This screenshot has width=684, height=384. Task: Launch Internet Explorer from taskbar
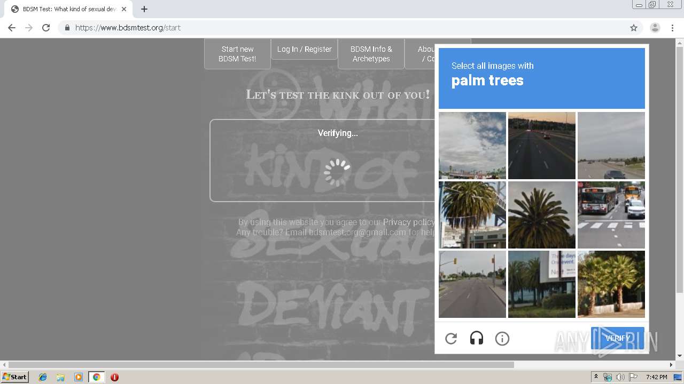pos(43,377)
